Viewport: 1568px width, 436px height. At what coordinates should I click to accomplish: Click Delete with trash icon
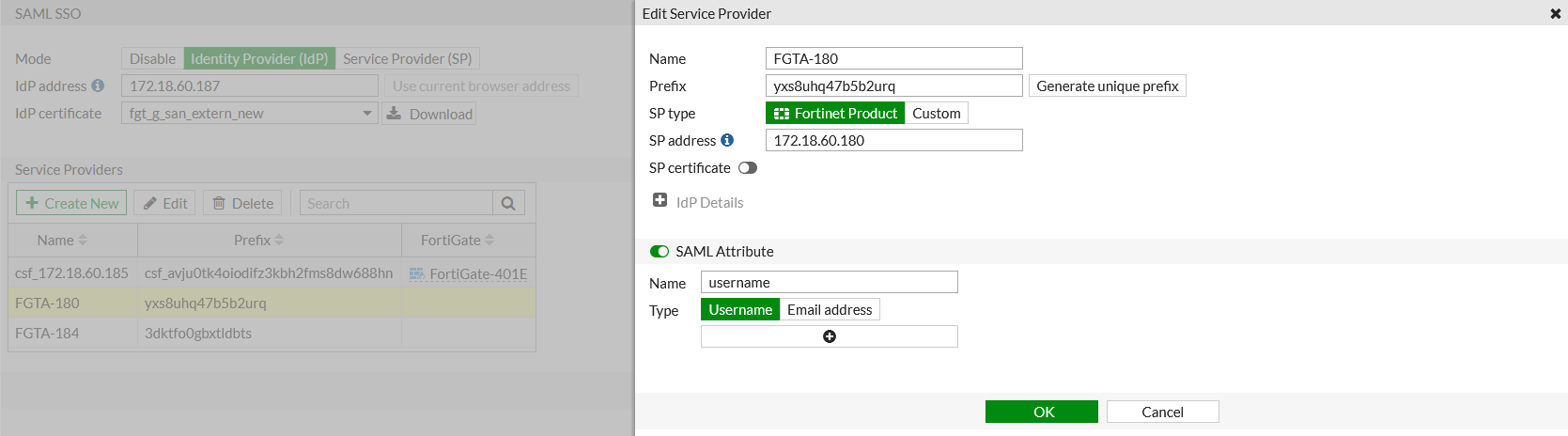coord(242,203)
